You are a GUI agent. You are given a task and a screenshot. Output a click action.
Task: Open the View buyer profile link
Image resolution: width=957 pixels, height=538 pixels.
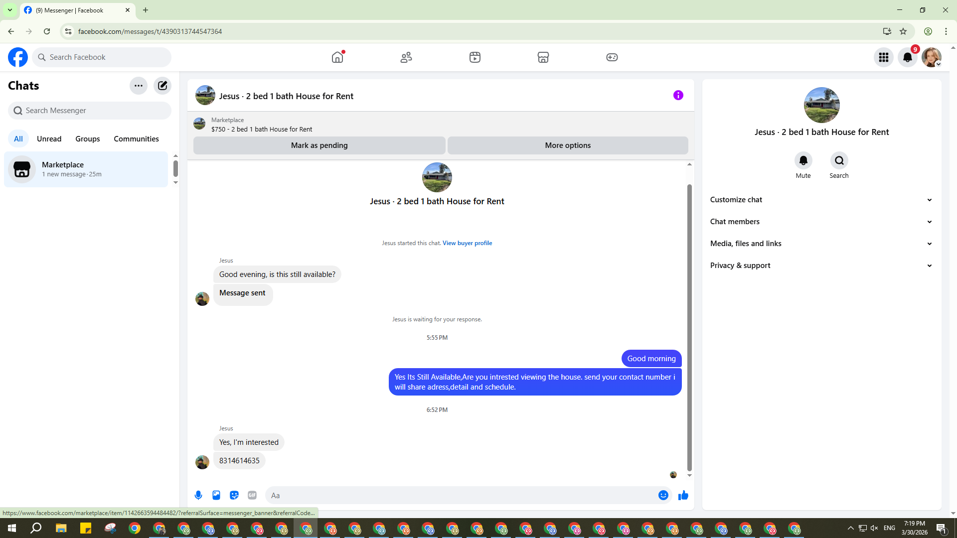tap(467, 243)
